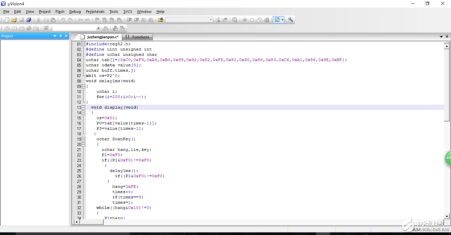Image resolution: width=451 pixels, height=235 pixels.
Task: Create a new file with toolbar icon
Action: click(7, 20)
